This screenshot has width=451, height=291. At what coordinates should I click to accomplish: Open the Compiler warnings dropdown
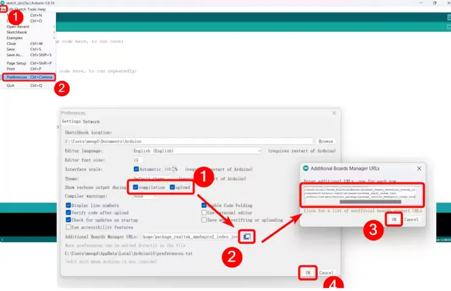pos(144,196)
